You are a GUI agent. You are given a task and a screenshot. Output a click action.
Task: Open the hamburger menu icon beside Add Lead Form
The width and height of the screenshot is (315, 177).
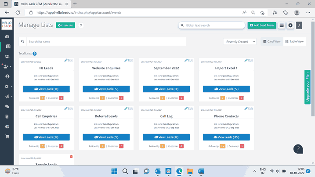tap(282, 25)
